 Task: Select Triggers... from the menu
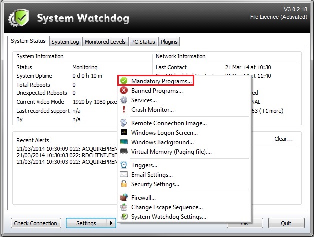pos(184,165)
